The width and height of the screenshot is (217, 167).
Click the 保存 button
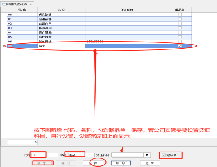[93, 163]
